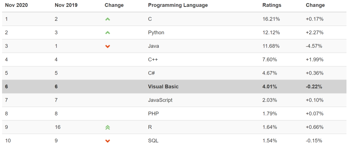Click the green up arrow beside Python
This screenshot has height=147, width=350.
tap(108, 33)
